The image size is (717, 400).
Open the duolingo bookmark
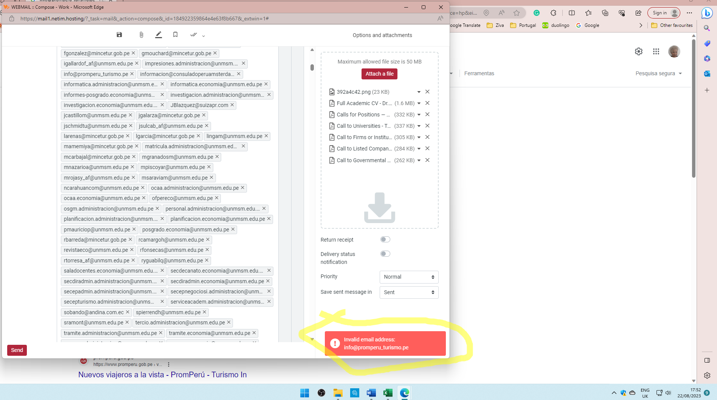point(556,25)
